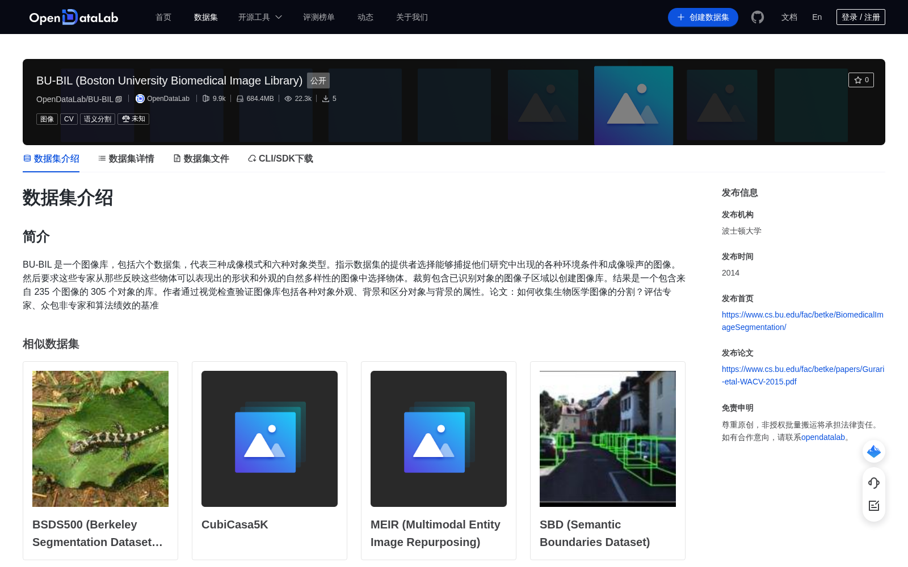This screenshot has width=908, height=567.
Task: Open BSDS500 (Berkeley Segmentation Dataset title
Action: 98,534
